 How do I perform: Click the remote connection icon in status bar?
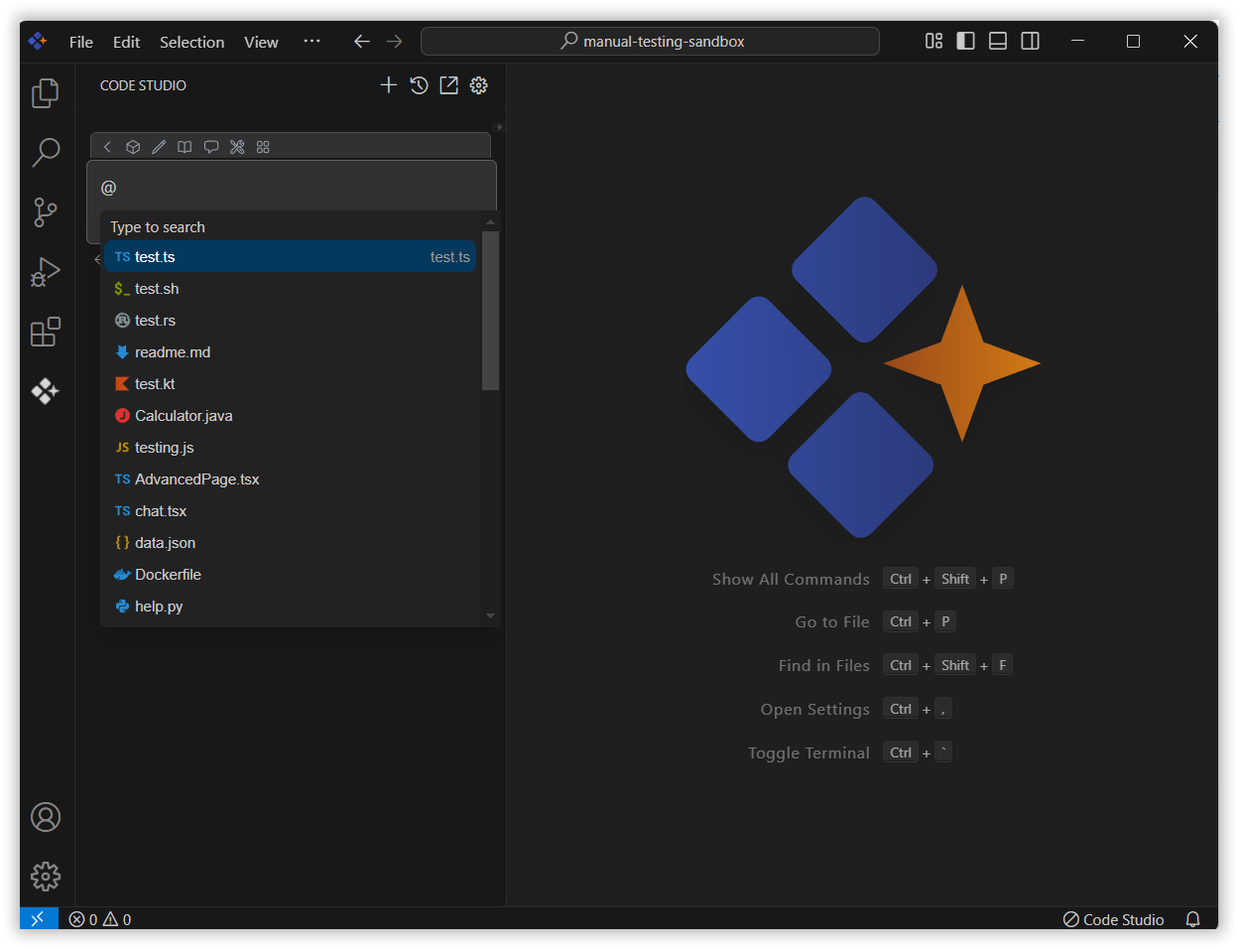pyautogui.click(x=39, y=919)
